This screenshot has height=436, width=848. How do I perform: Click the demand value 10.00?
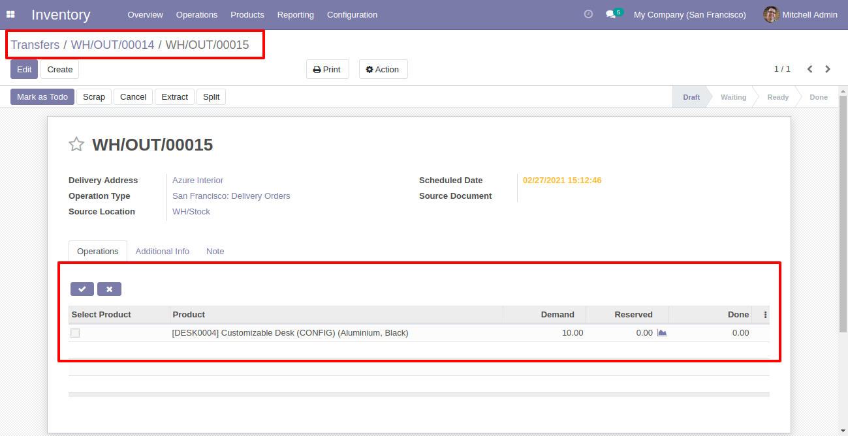coord(573,332)
